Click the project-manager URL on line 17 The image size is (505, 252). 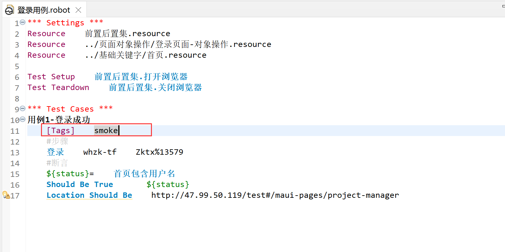coord(275,195)
